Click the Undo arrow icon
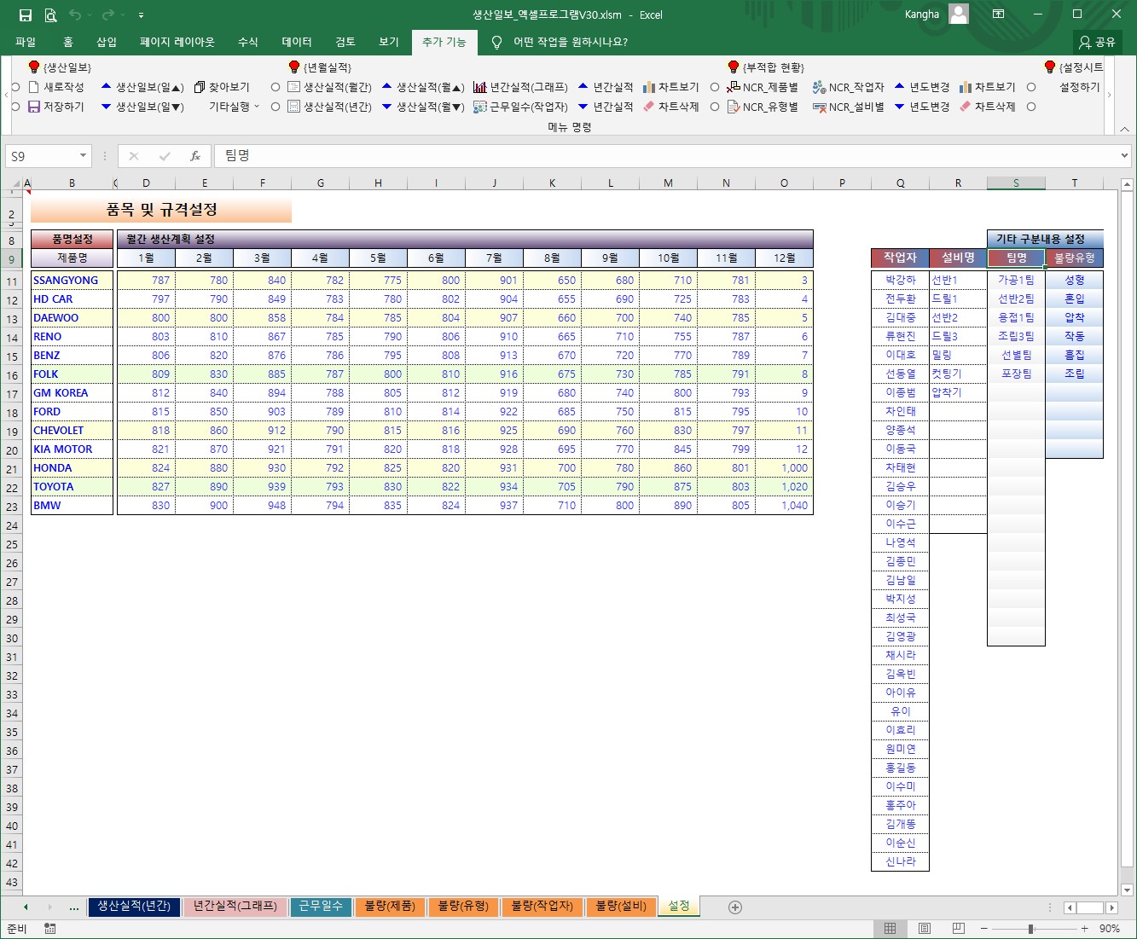The height and width of the screenshot is (939, 1137). coord(75,15)
